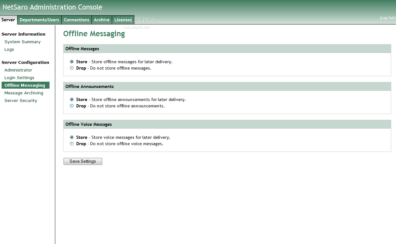Open System Summary in the sidebar

point(23,42)
